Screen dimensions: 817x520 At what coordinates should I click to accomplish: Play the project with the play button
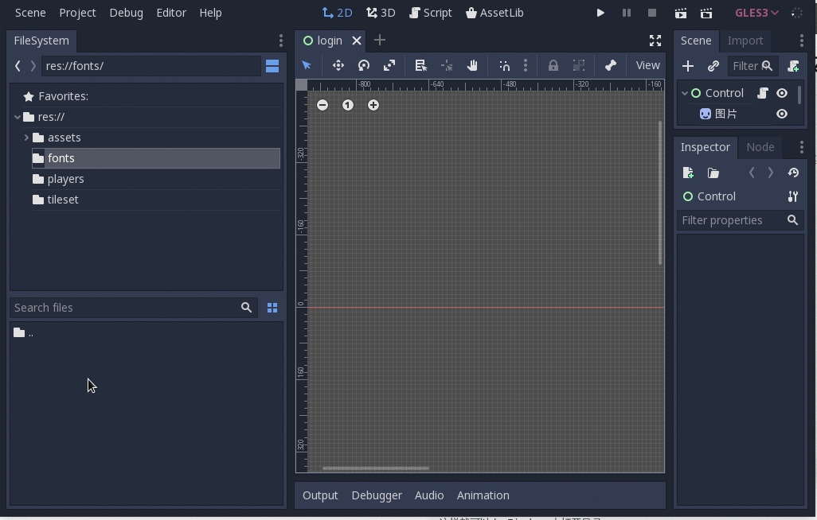tap(601, 13)
